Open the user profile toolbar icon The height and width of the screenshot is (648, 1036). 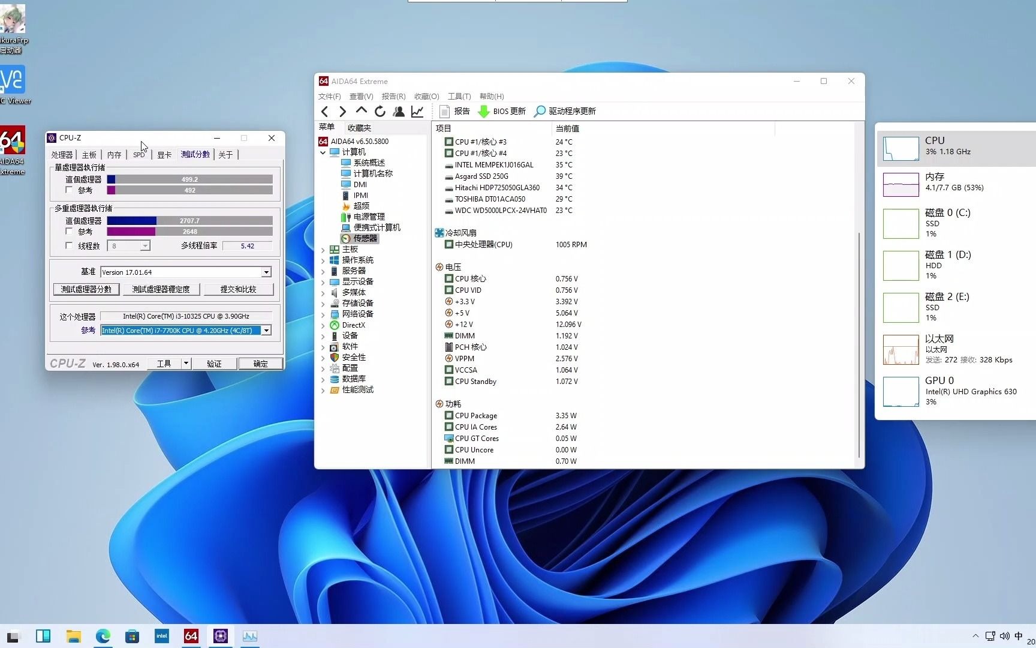(x=399, y=112)
